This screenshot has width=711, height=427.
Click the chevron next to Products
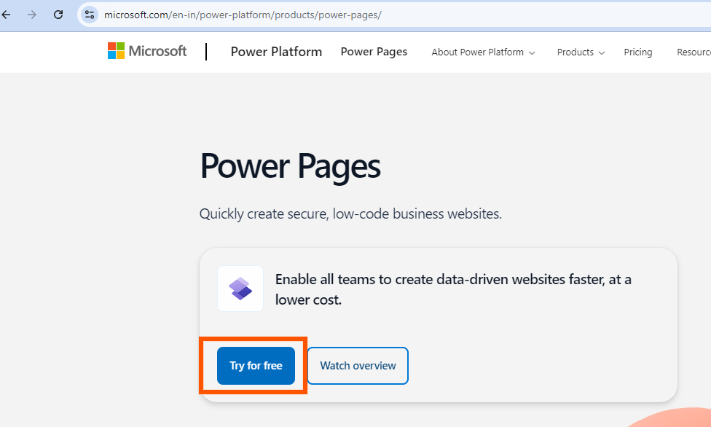click(x=602, y=53)
